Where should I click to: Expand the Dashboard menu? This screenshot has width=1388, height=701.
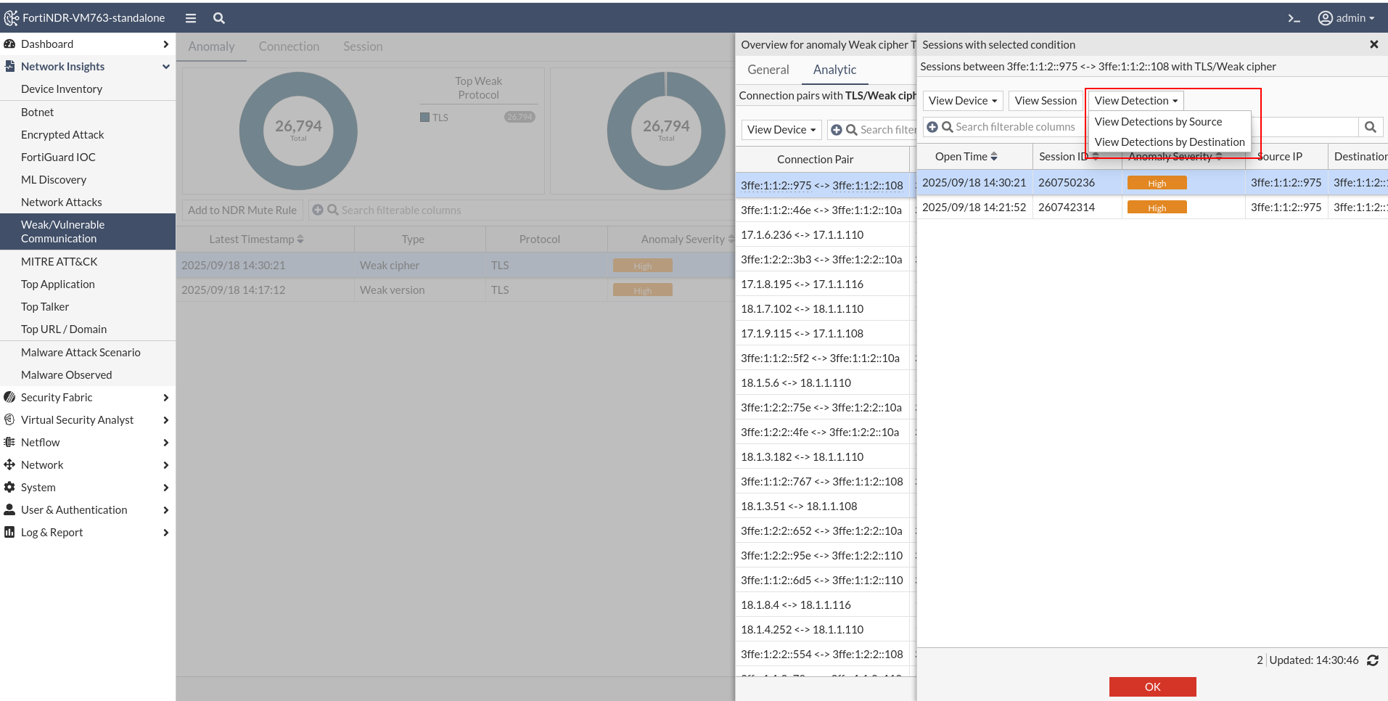[x=166, y=44]
